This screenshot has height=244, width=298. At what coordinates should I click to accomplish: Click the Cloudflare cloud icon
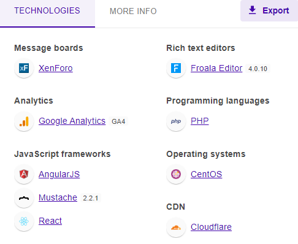176,227
